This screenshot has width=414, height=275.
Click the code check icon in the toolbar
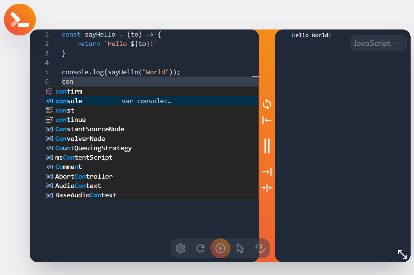[x=260, y=248]
